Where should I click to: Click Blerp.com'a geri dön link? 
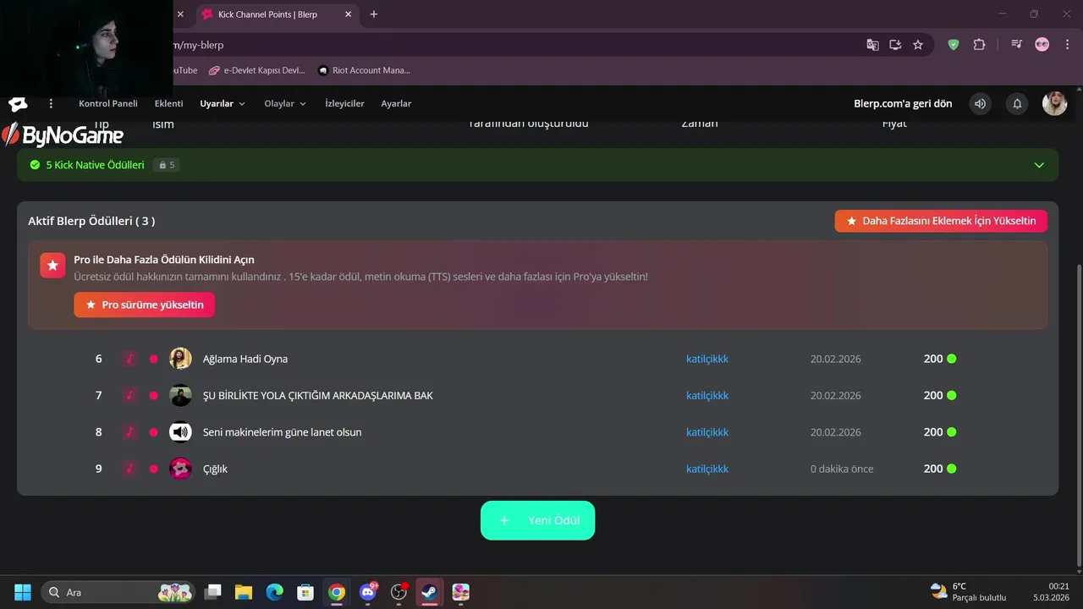tap(903, 103)
